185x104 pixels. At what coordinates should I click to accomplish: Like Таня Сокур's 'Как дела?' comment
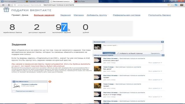(x=155, y=71)
